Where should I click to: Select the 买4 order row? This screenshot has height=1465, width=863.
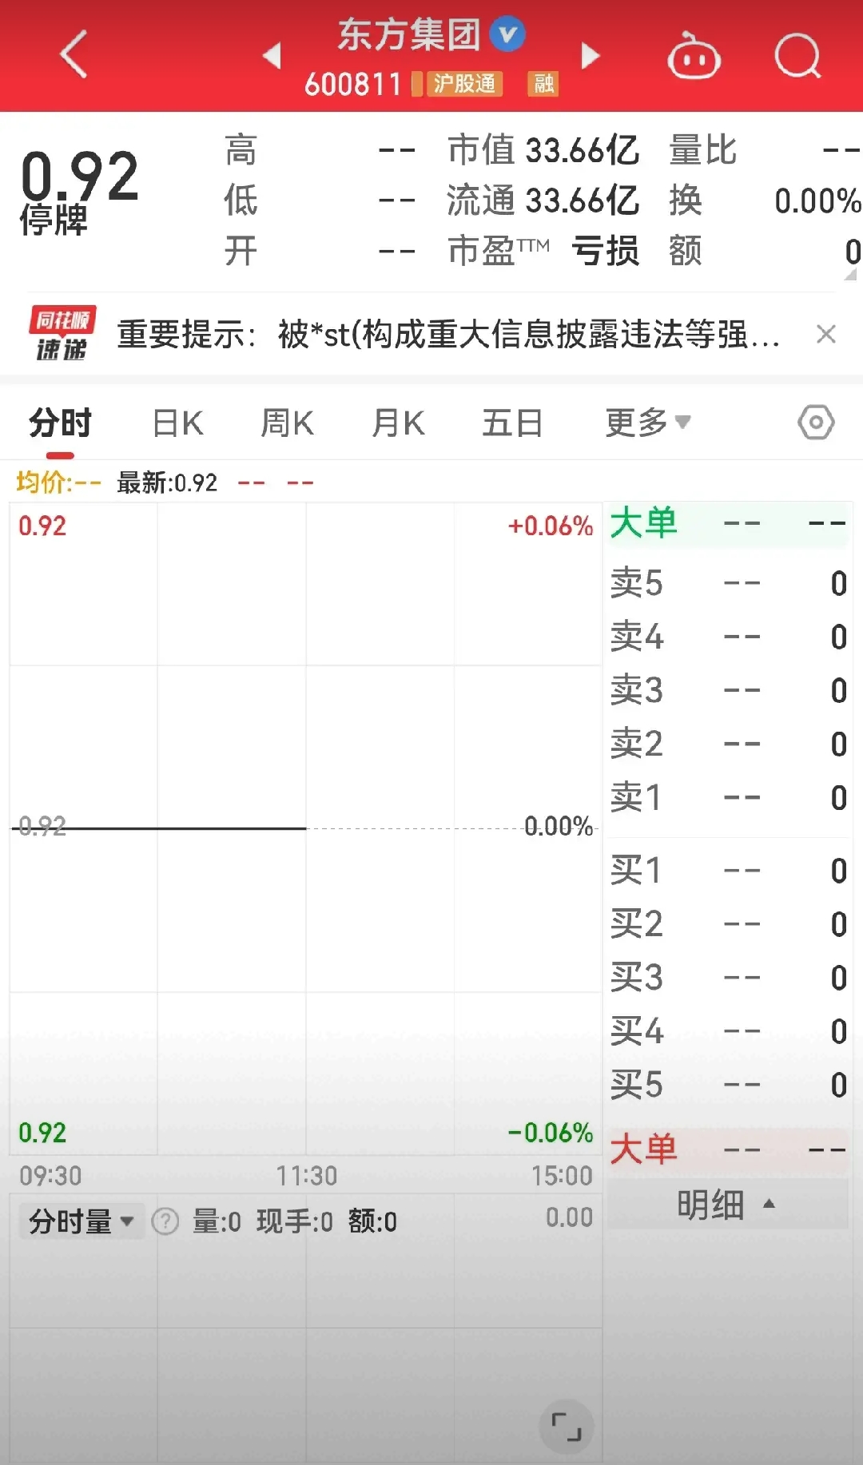(728, 1031)
